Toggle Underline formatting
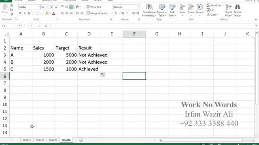 (x=29, y=13)
